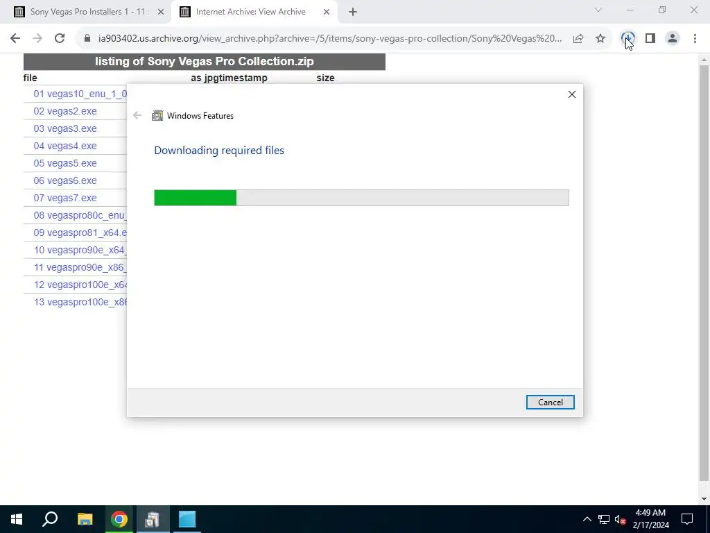Open the notification center icon

click(687, 519)
